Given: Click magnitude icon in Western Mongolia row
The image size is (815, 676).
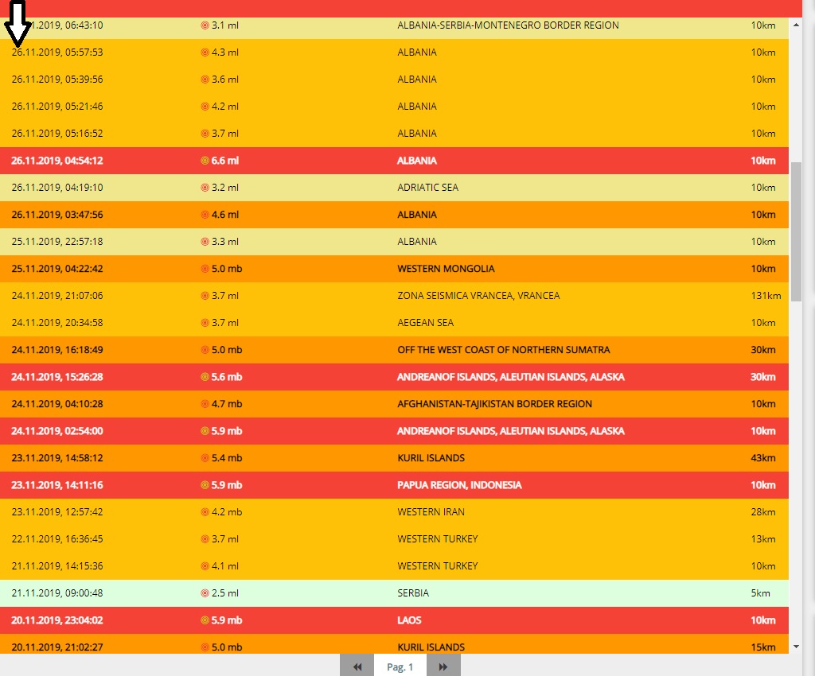Looking at the screenshot, I should (205, 269).
